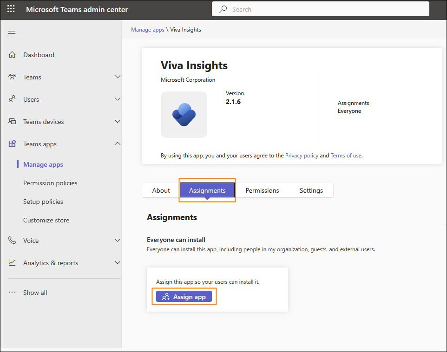Collapse the Teams apps section chevron
Viewport: 447px width, 352px height.
118,143
